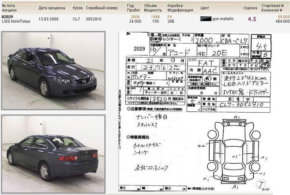
Task: Click handwritten grade 20E on sheet
Action: (219, 53)
